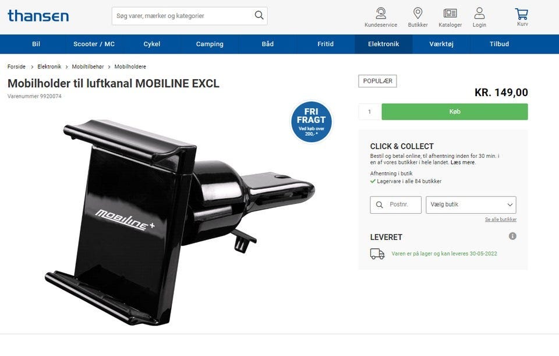The height and width of the screenshot is (356, 559).
Task: Expand the Vælg butik dropdown
Action: pos(470,205)
